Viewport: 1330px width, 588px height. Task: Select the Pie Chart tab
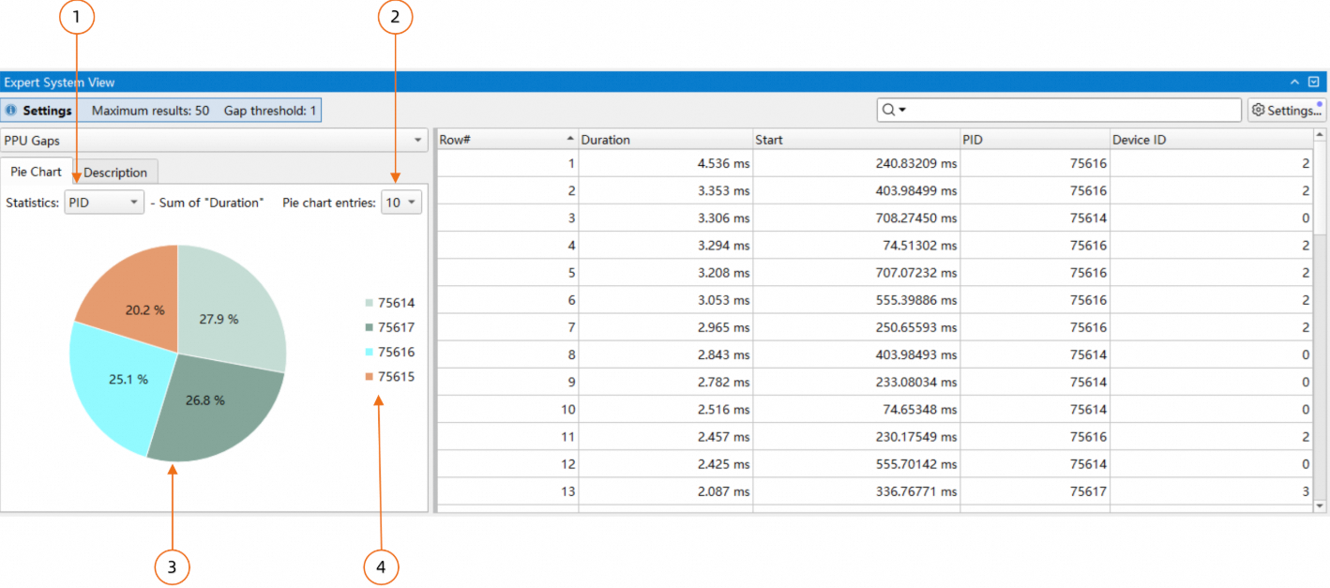coord(36,172)
